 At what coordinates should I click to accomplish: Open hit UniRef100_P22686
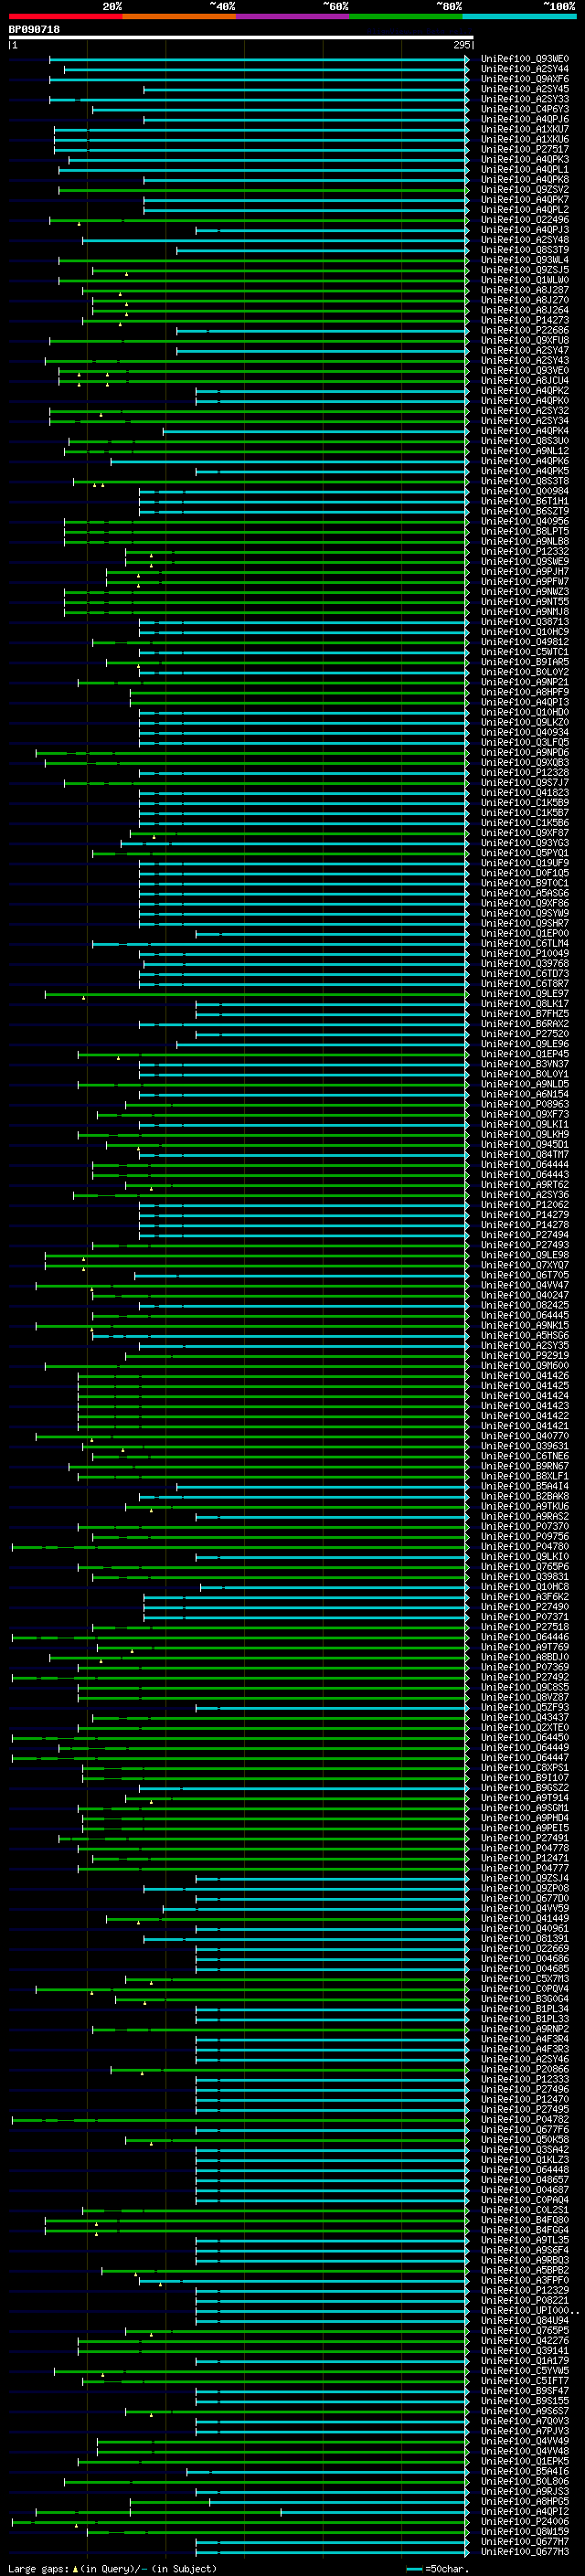[x=525, y=330]
